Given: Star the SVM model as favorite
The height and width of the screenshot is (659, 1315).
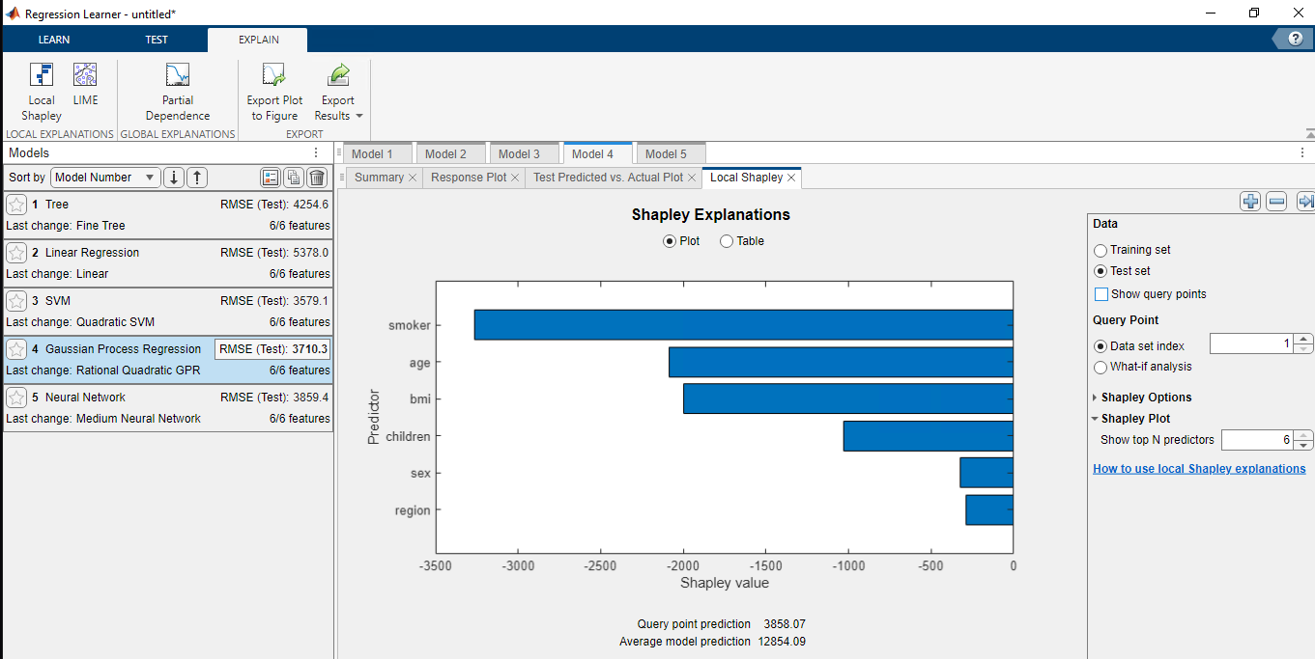Looking at the screenshot, I should click(16, 301).
